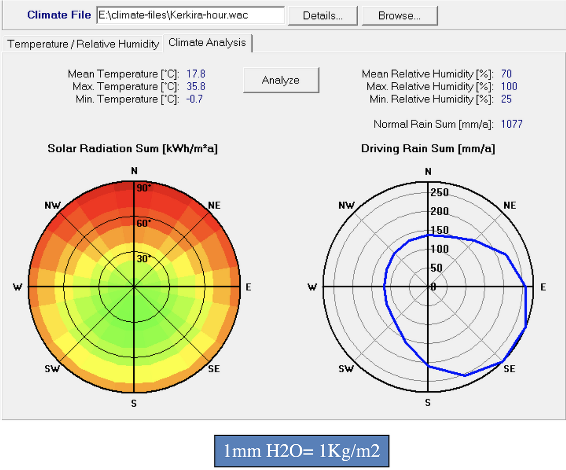The width and height of the screenshot is (566, 470).
Task: Select the Max. Temperature value 35.8
Action: point(196,86)
